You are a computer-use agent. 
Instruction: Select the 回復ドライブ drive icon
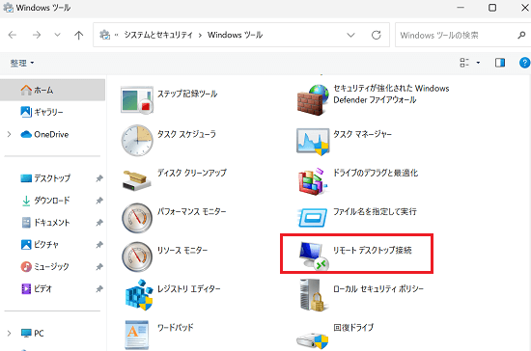[x=312, y=340]
